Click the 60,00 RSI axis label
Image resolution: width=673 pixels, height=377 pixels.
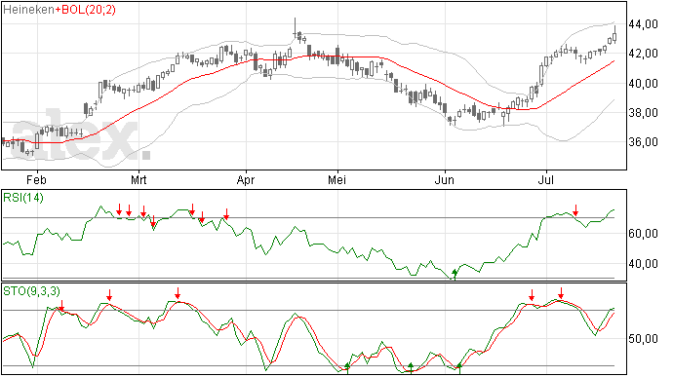(643, 234)
